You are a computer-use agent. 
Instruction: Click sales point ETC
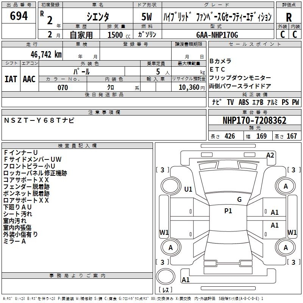217,69
